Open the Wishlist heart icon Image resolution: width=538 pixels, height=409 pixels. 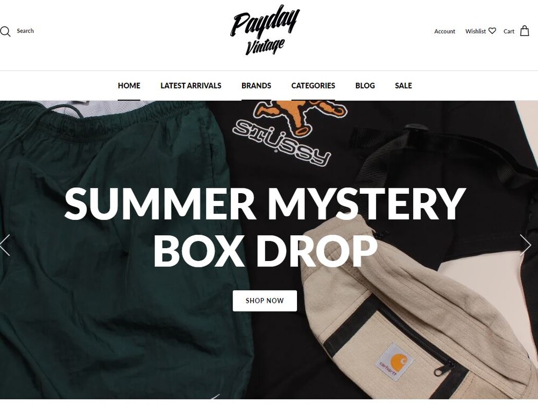pyautogui.click(x=492, y=31)
